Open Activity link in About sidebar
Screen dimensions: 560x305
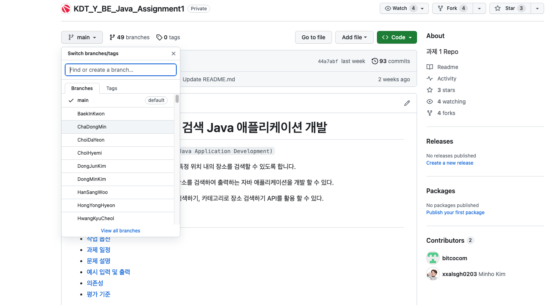442,79
